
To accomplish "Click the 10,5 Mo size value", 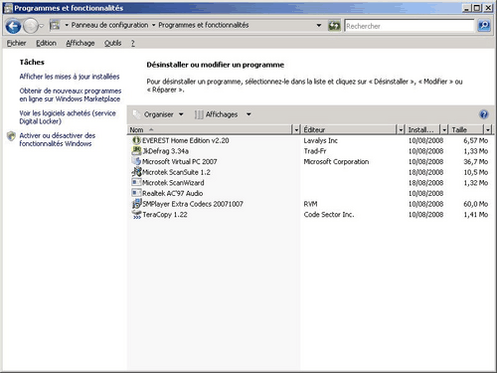I will coord(475,172).
